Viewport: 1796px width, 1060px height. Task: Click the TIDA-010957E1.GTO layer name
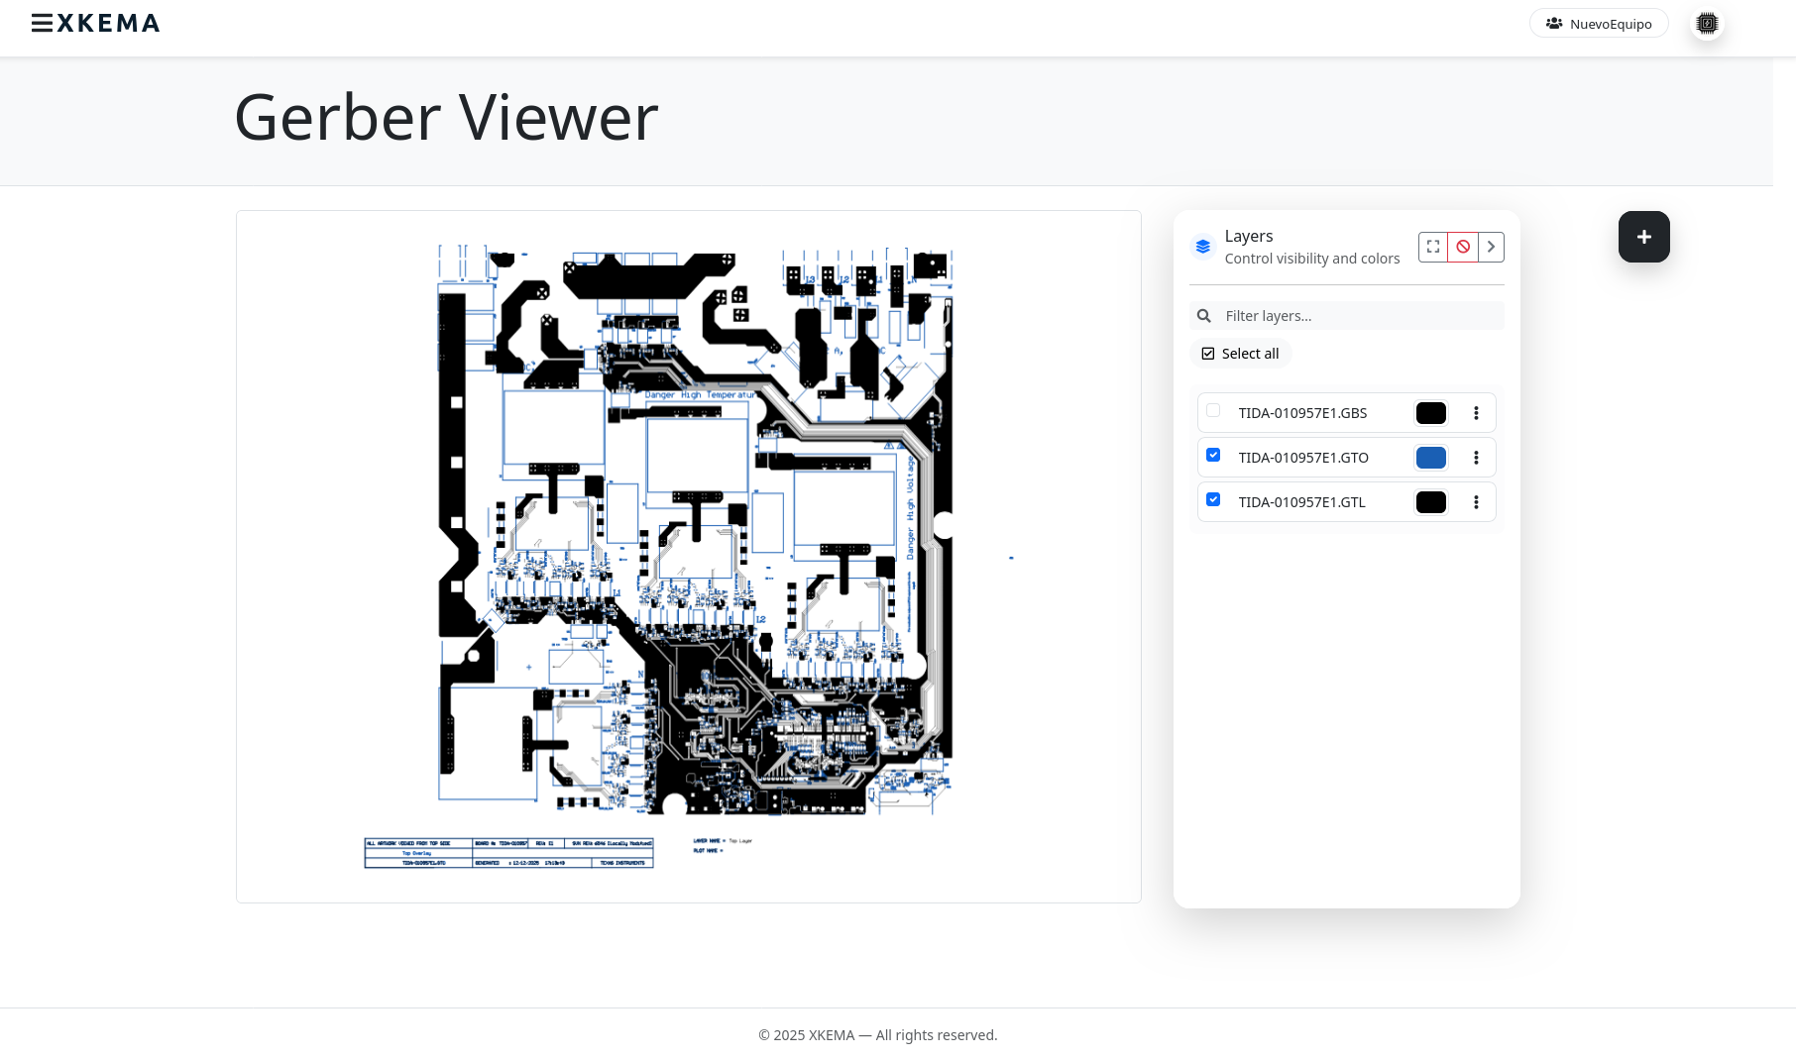[1303, 458]
